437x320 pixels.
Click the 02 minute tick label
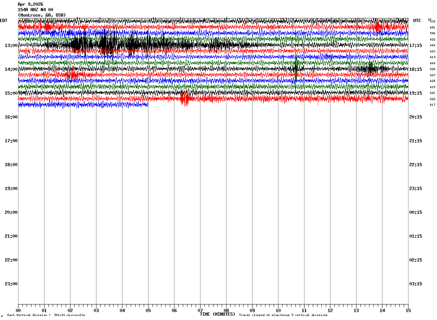(70, 311)
